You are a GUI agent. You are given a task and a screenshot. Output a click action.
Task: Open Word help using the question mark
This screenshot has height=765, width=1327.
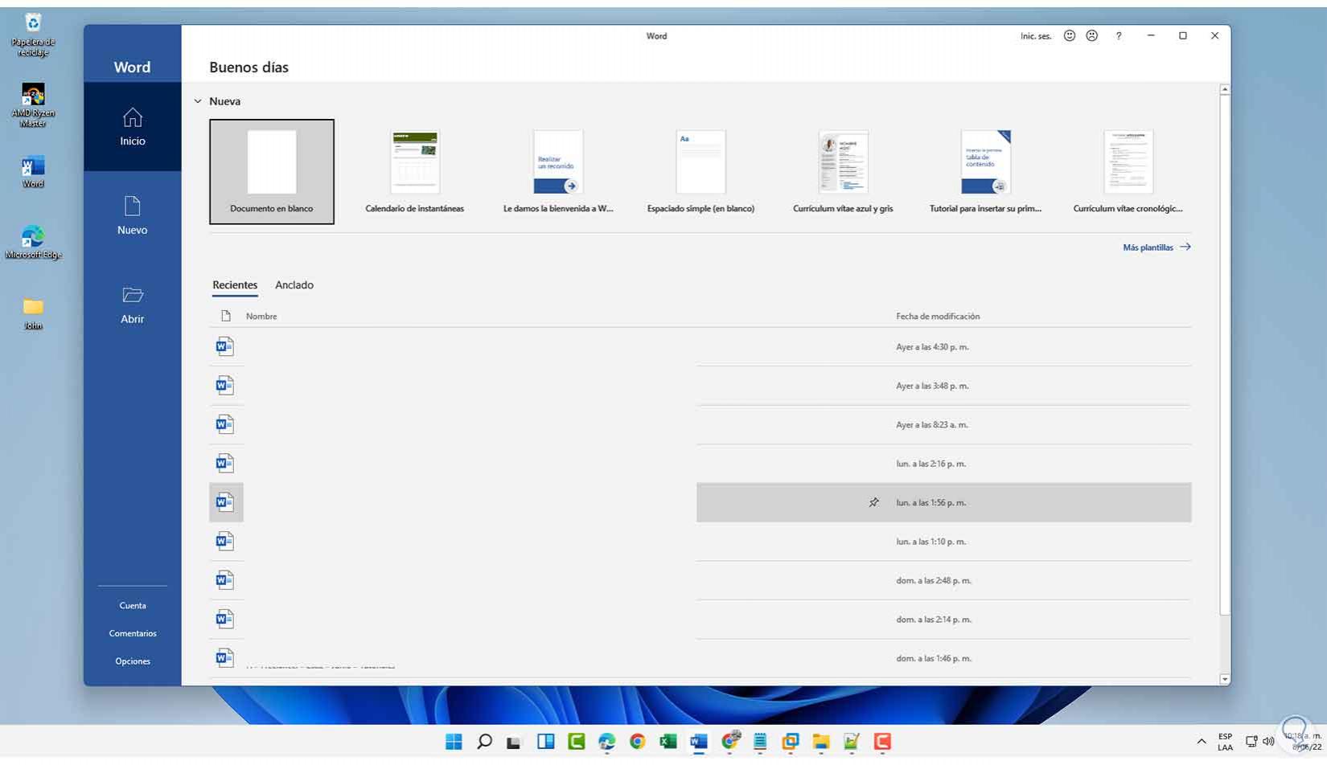[x=1119, y=36]
